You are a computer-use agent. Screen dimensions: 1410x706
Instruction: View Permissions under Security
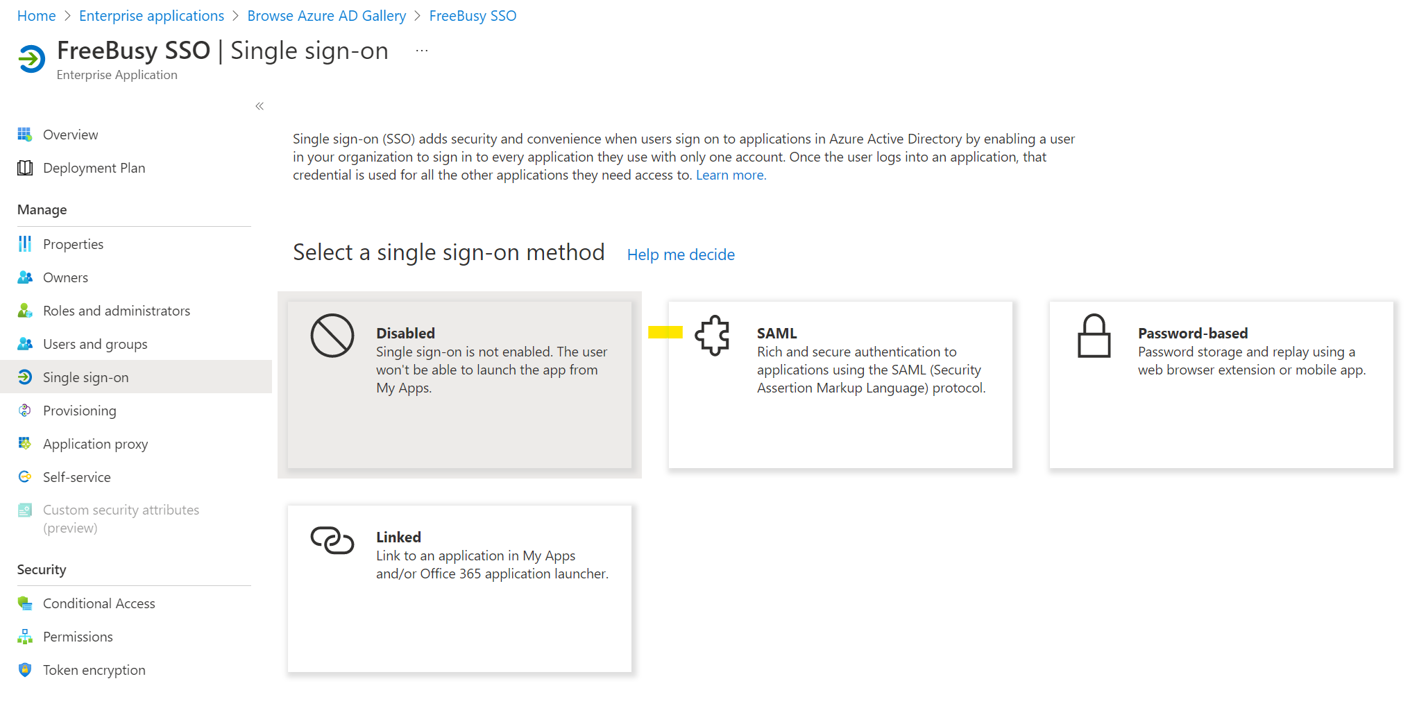click(78, 637)
